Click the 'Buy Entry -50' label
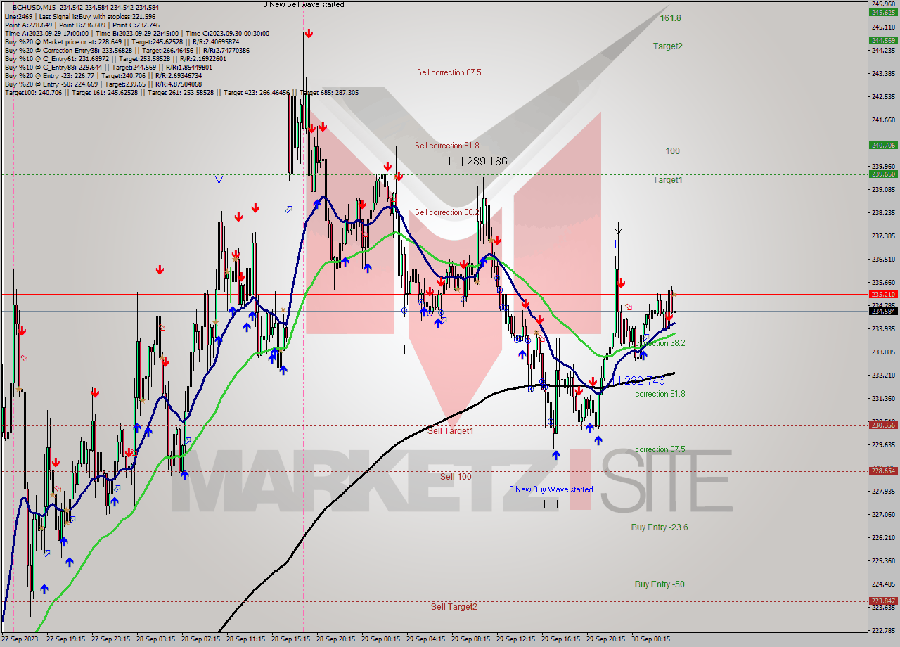Viewport: 900px width, 647px height. [x=660, y=584]
